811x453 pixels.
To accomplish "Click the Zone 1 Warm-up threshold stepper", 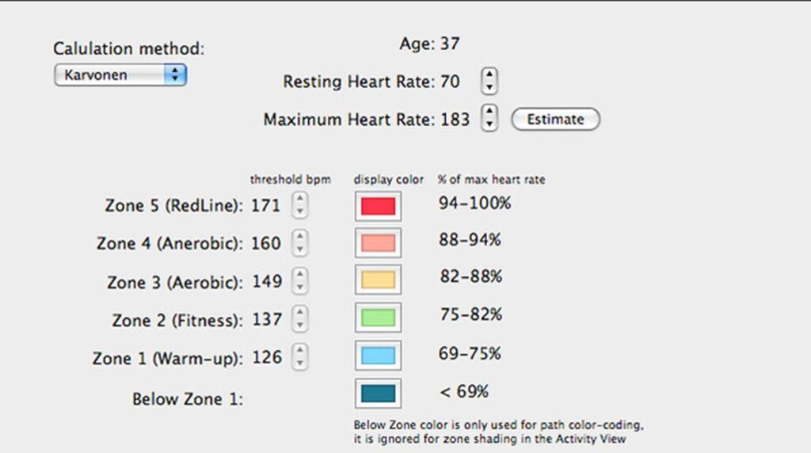I will [x=300, y=357].
